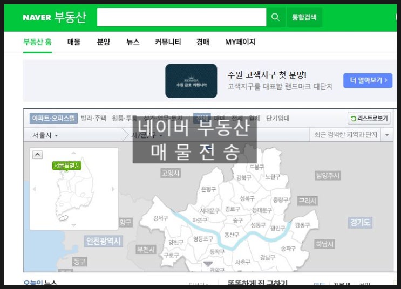Screen dimensions: 401x289
Task: Open the 분양 menu tab
Action: [x=103, y=42]
